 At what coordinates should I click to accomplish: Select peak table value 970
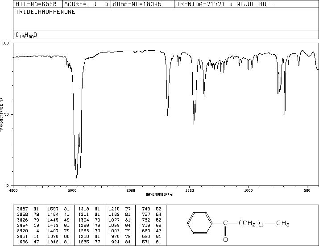coord(116,236)
